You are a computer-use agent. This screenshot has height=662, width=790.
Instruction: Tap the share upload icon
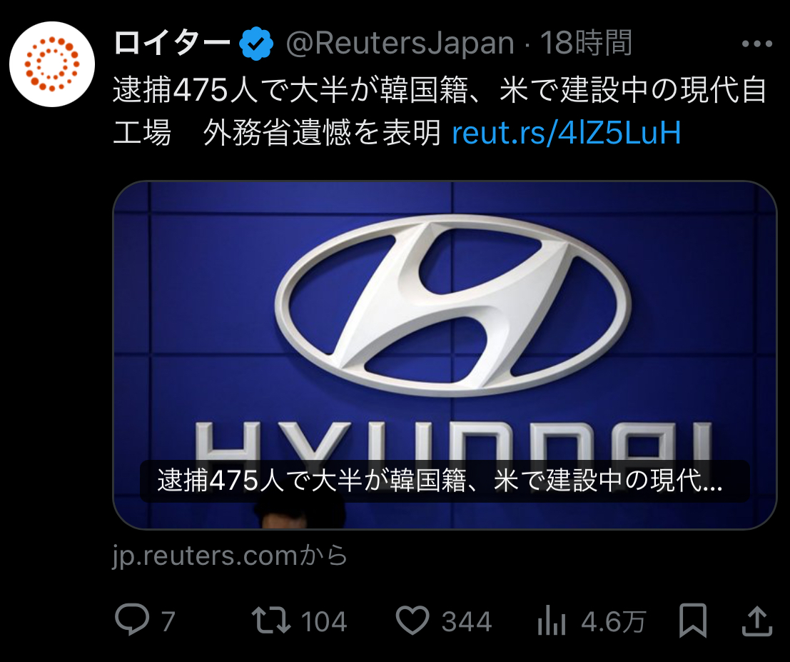(x=756, y=621)
